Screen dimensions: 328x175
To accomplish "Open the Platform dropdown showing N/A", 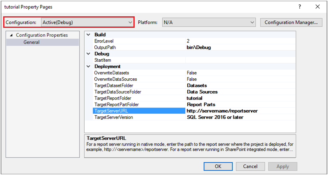I will click(x=208, y=22).
